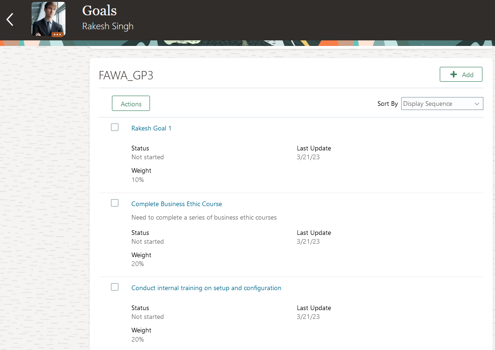
Task: Open Complete Business Ethic Course goal
Action: (176, 204)
